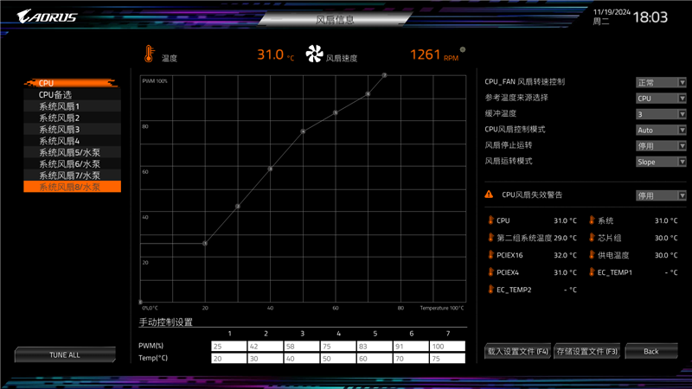Screen dimensions: 692x389
Task: Click the thermometer temperature icon above graph
Action: tap(149, 54)
